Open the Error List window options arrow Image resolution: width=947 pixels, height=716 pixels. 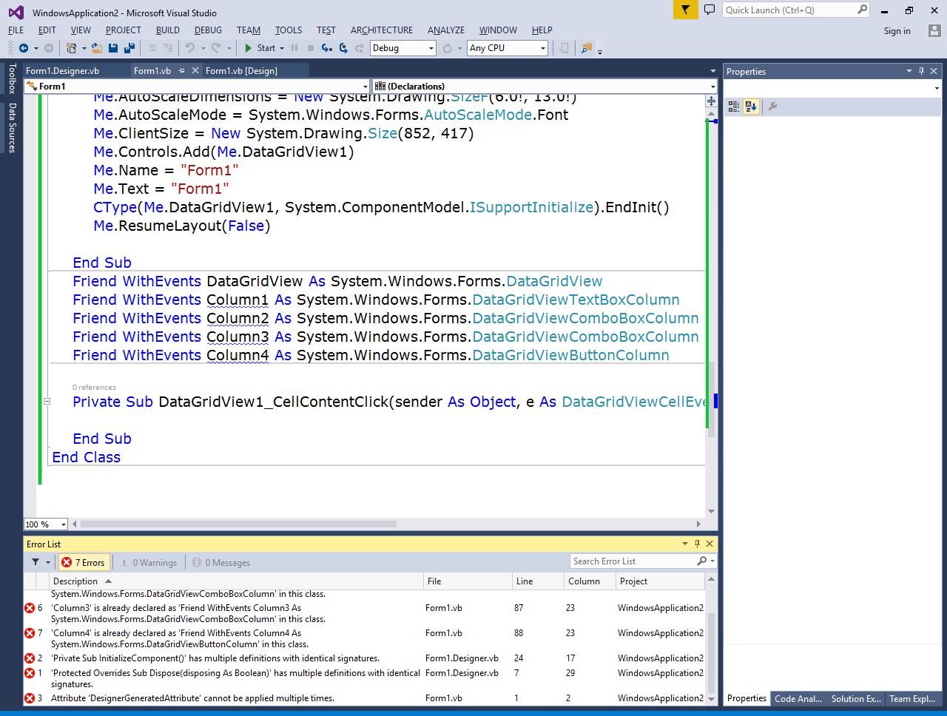pos(685,544)
